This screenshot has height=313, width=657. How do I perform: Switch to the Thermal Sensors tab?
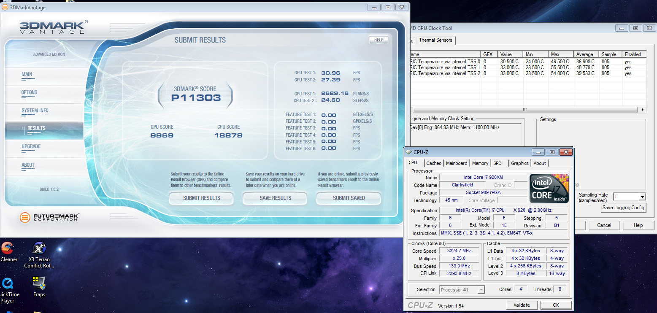(x=435, y=40)
